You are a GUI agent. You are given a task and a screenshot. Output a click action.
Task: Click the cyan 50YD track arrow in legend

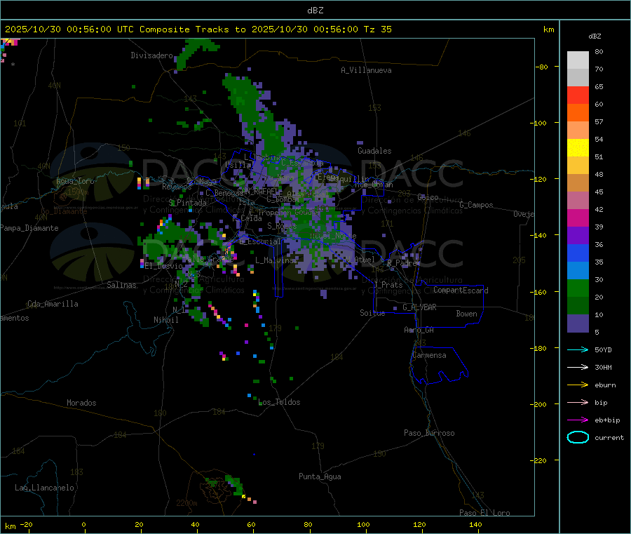coord(578,349)
